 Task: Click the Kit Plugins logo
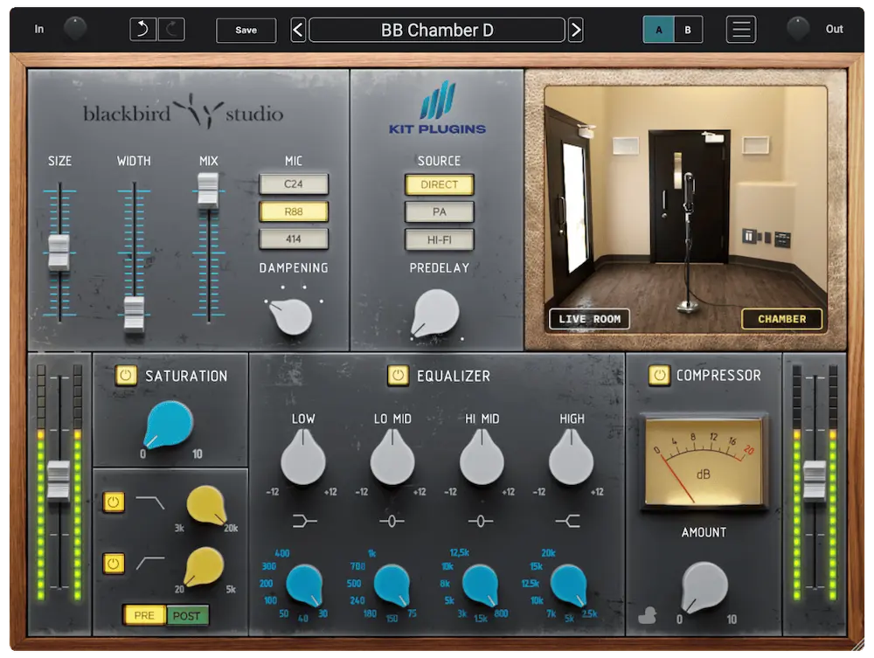tap(438, 107)
